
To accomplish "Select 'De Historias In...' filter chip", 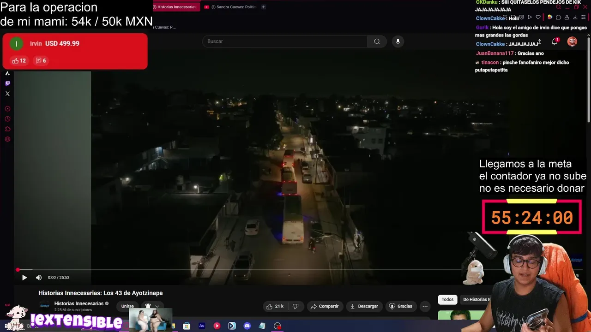I will [476, 300].
